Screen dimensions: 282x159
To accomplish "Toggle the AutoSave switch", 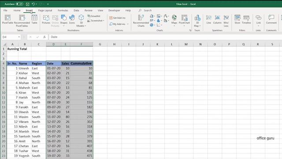I will coord(19,4).
